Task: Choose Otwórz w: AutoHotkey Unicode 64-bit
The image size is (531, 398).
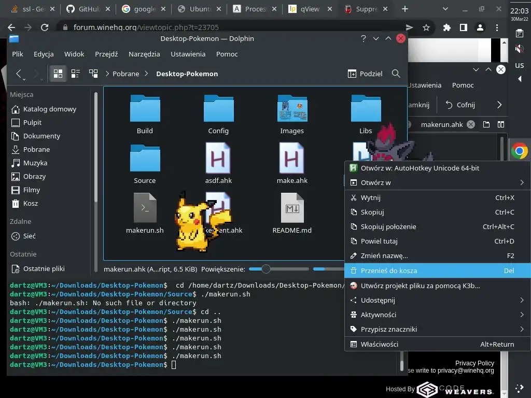Action: [x=437, y=168]
